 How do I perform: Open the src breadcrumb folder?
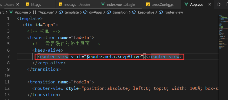tap(2, 12)
